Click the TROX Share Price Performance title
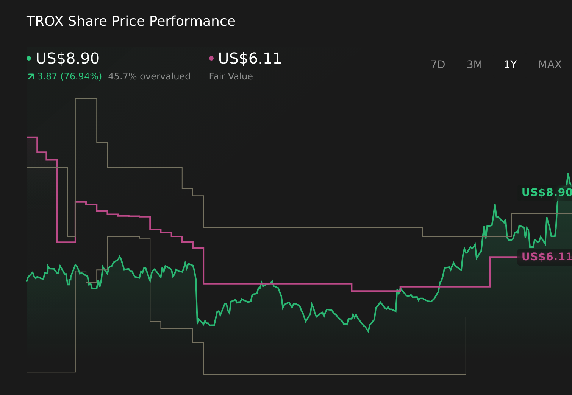The width and height of the screenshot is (572, 395). coord(131,21)
